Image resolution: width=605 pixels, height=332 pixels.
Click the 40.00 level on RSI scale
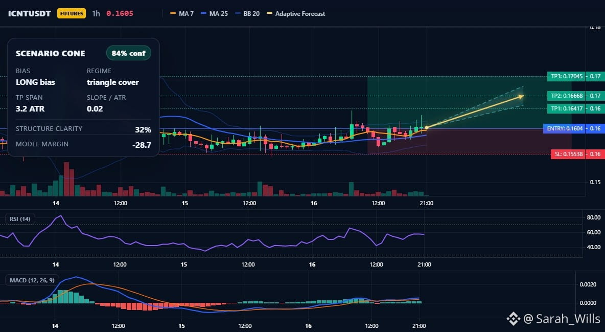[593, 247]
